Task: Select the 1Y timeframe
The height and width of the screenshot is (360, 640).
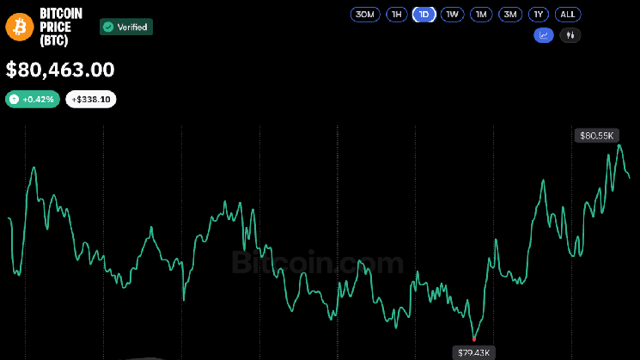Action: (539, 15)
